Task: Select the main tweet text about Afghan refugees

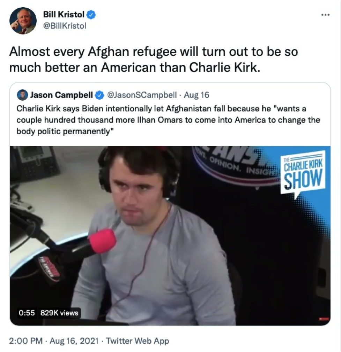Action: tap(154, 60)
